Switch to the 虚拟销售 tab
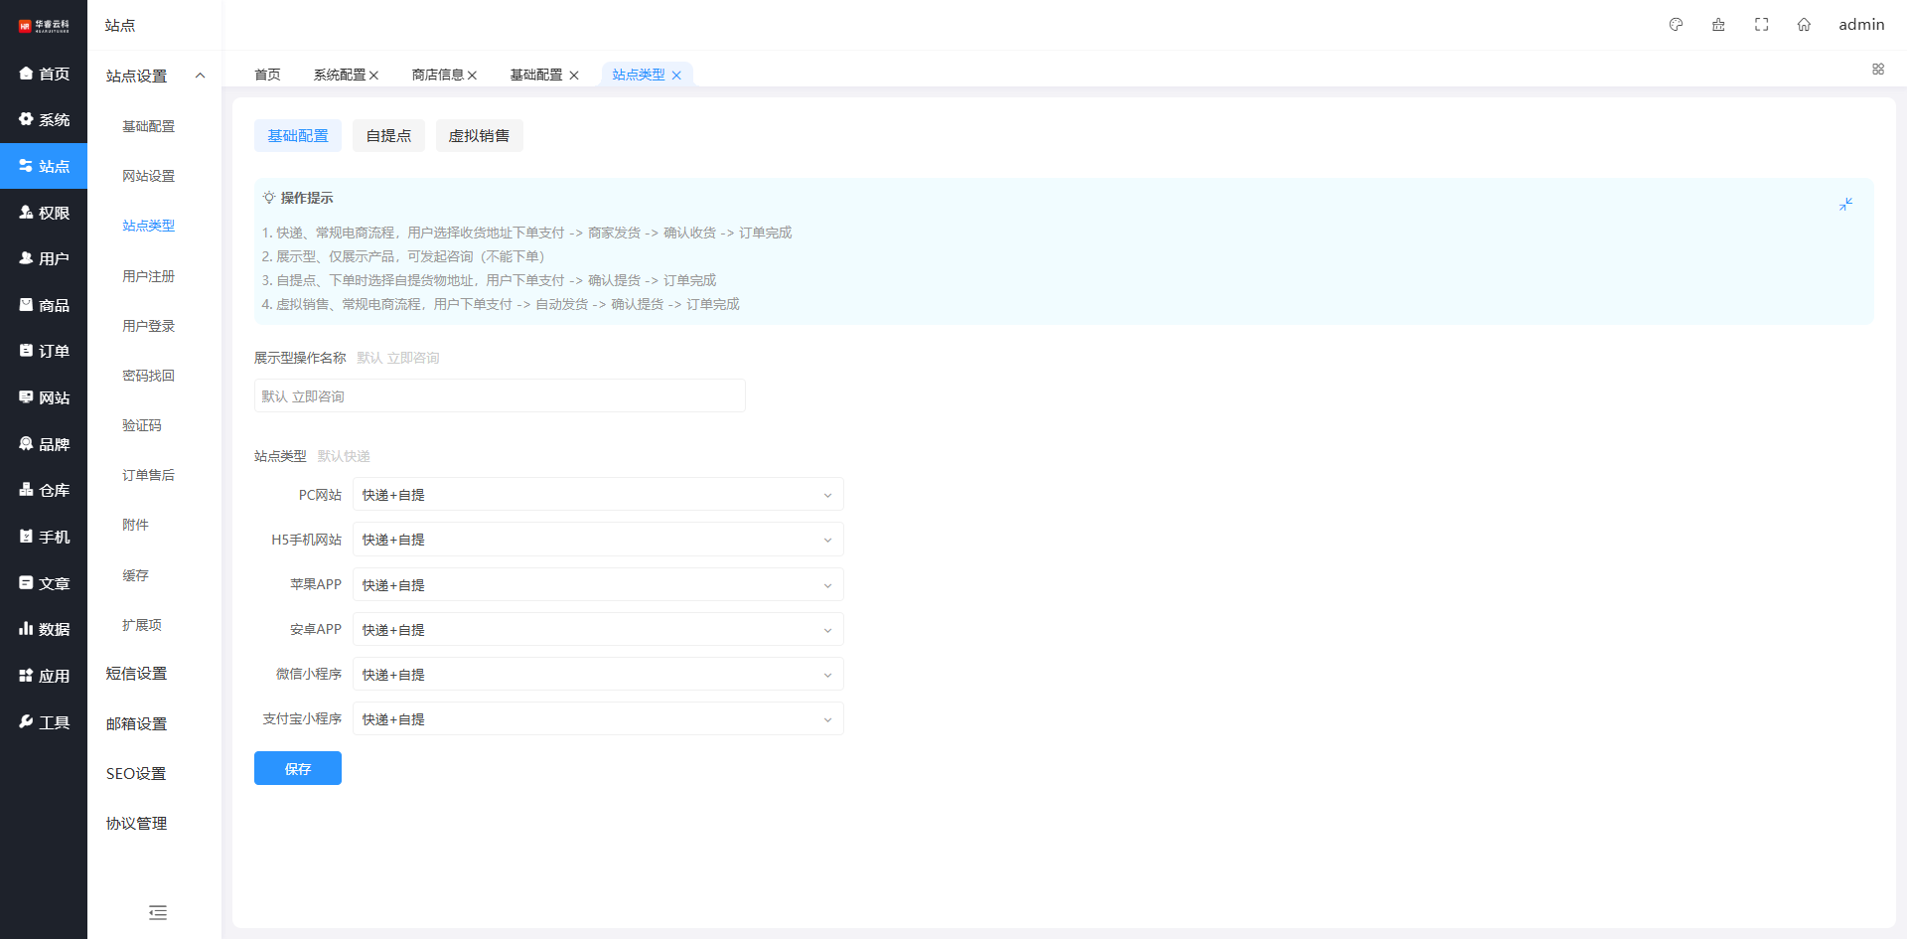 click(x=479, y=136)
